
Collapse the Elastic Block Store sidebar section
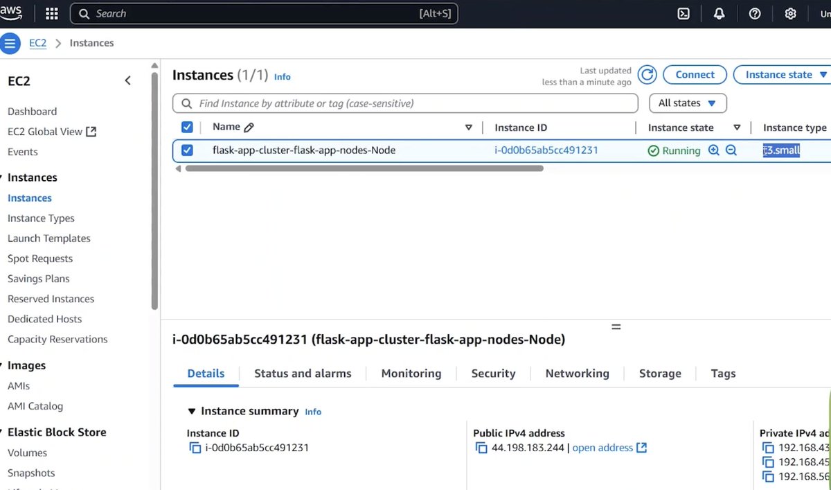tap(2, 432)
